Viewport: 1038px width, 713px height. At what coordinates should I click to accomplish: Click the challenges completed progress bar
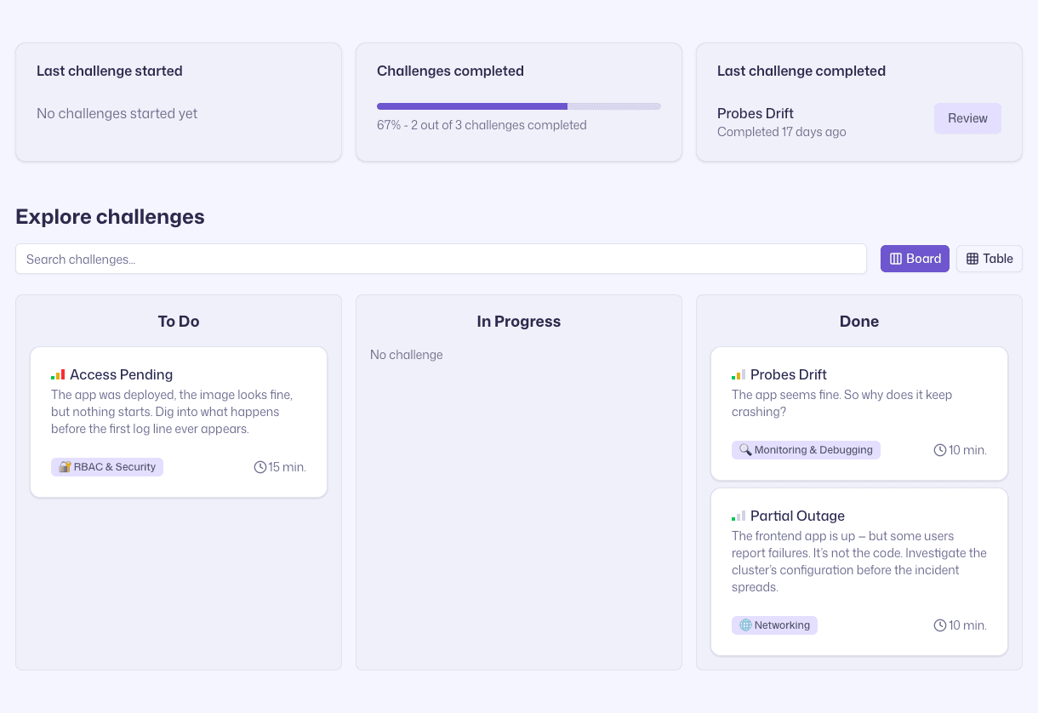point(518,106)
